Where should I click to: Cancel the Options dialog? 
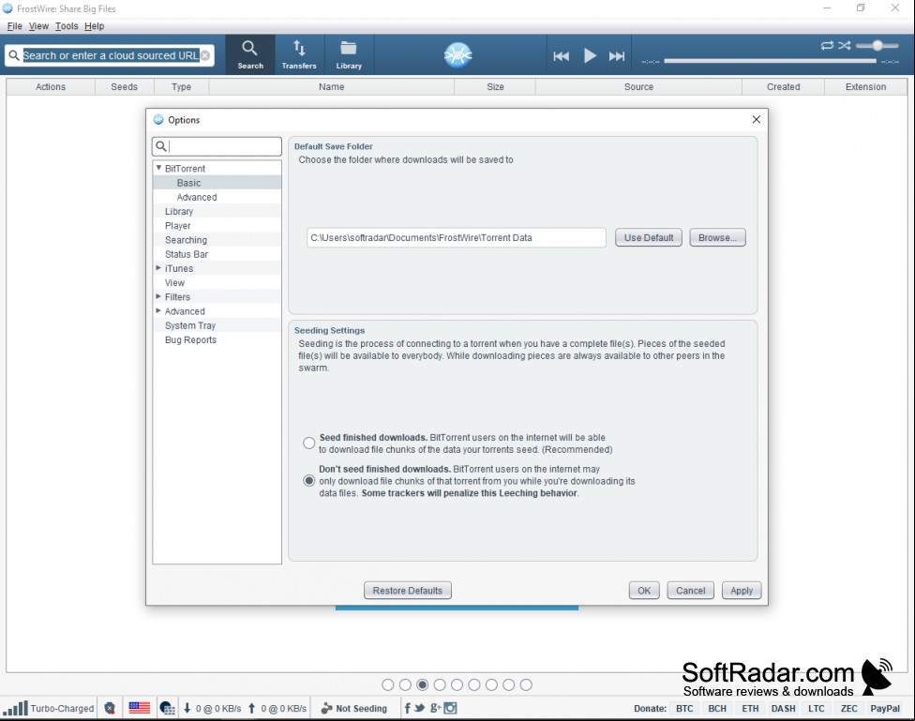[690, 591]
